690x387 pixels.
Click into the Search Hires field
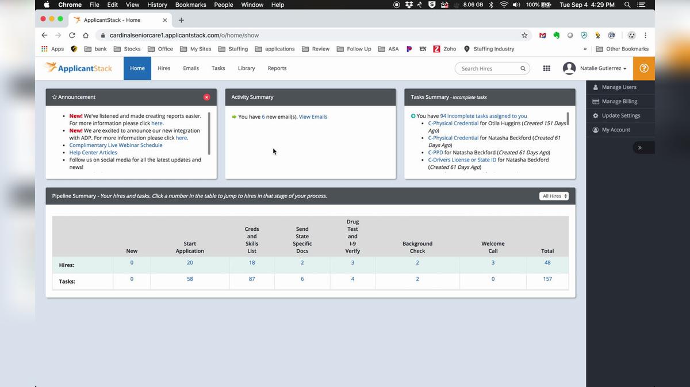pyautogui.click(x=488, y=68)
